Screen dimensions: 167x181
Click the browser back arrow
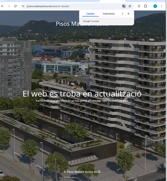(x=2, y=6)
